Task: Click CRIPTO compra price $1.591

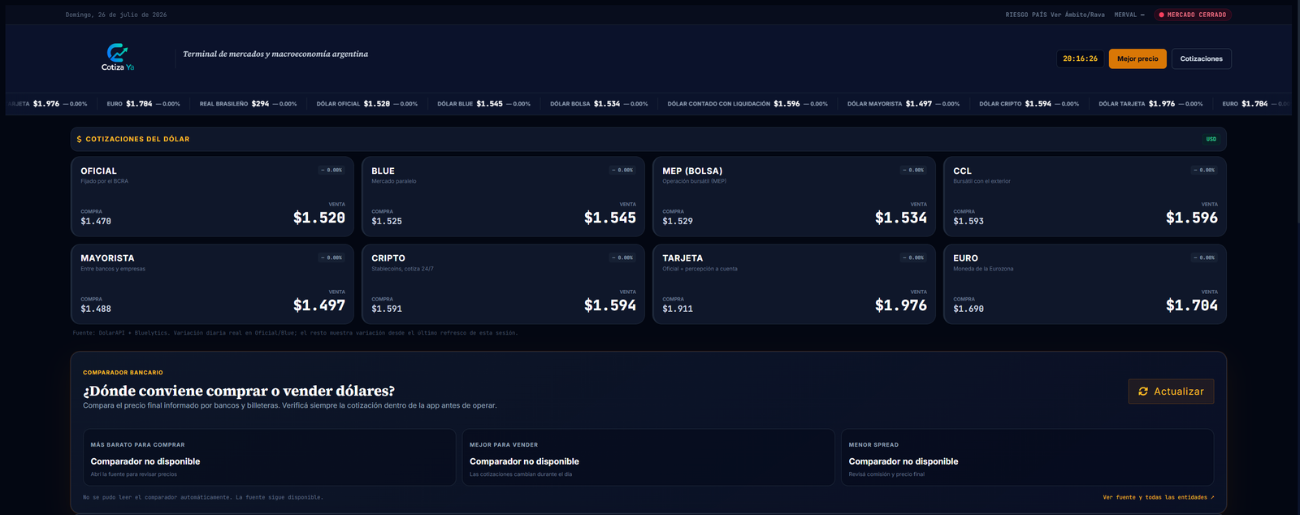Action: (x=387, y=309)
